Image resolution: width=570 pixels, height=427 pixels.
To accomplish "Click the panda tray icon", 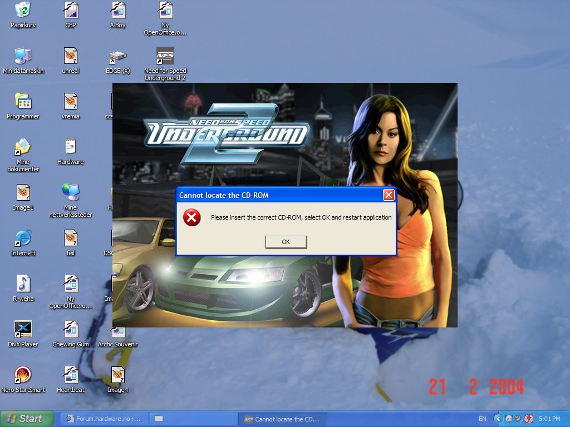I will coord(509,419).
